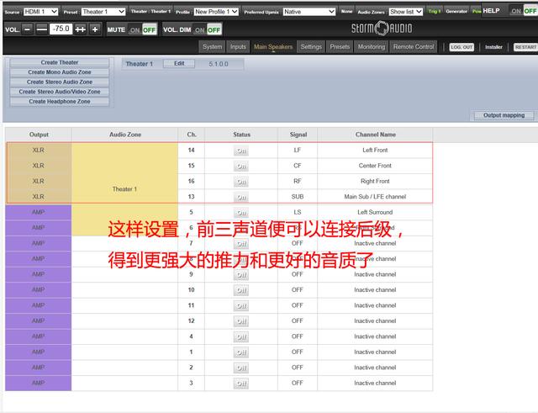Decrease volume with the long double-minus button
The image size is (538, 413).
(42, 29)
